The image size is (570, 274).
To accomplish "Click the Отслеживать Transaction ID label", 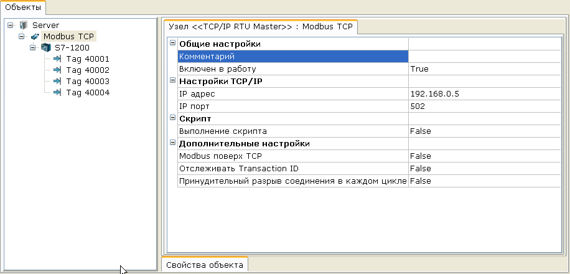I will (239, 169).
